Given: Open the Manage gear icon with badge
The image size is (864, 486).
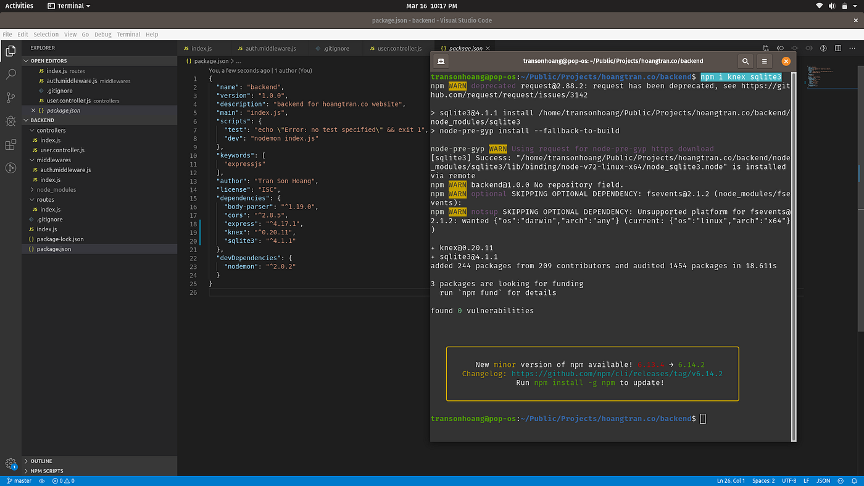Looking at the screenshot, I should (x=10, y=464).
